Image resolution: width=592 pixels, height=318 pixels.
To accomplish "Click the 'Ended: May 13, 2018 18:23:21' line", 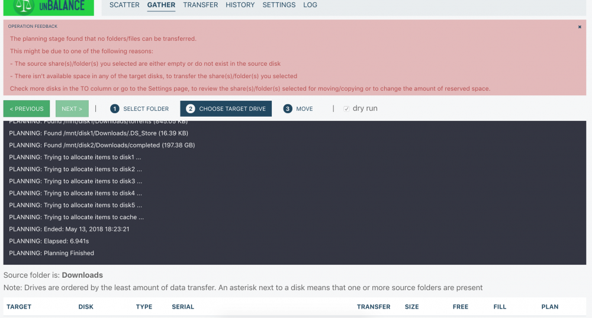I will pyautogui.click(x=69, y=229).
